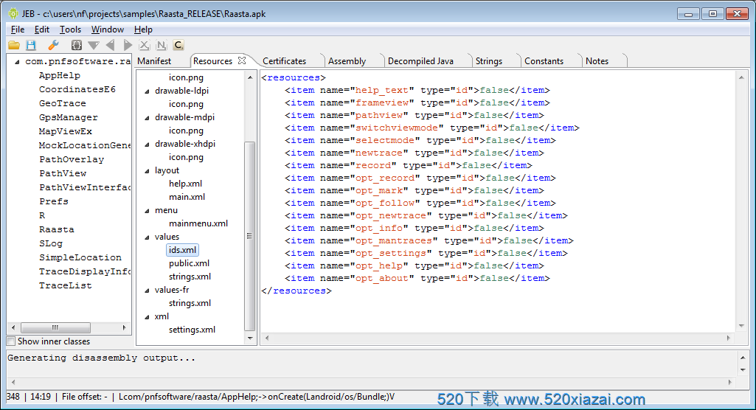
Task: Select ids.xml in values folder
Action: point(182,250)
